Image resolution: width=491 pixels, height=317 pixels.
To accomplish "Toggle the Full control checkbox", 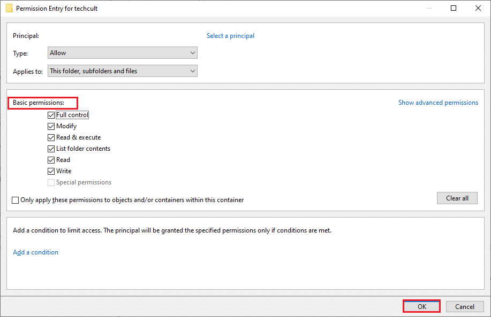I will pyautogui.click(x=51, y=115).
